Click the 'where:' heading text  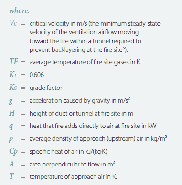(20, 11)
